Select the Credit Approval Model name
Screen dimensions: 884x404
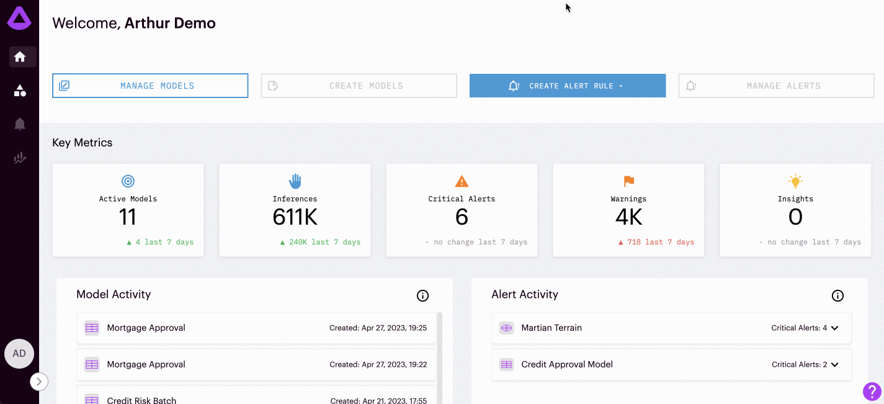click(x=567, y=364)
